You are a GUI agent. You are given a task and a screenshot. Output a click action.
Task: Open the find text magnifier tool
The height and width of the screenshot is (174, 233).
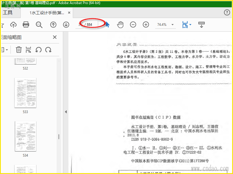click(x=39, y=25)
